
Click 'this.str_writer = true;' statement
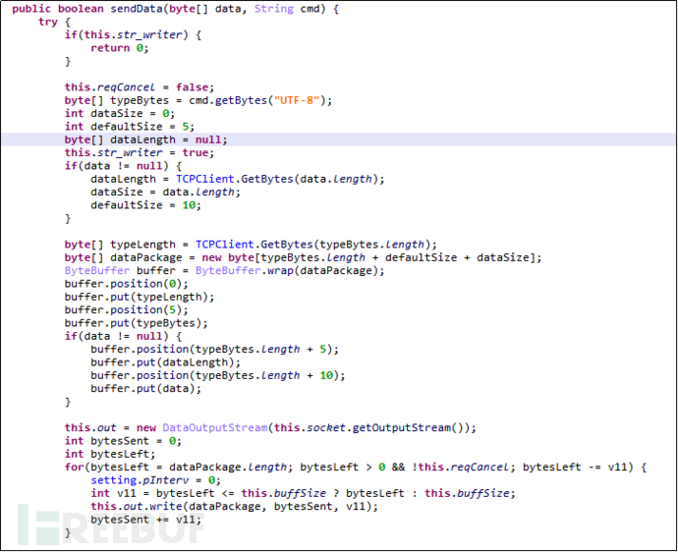tap(140, 152)
